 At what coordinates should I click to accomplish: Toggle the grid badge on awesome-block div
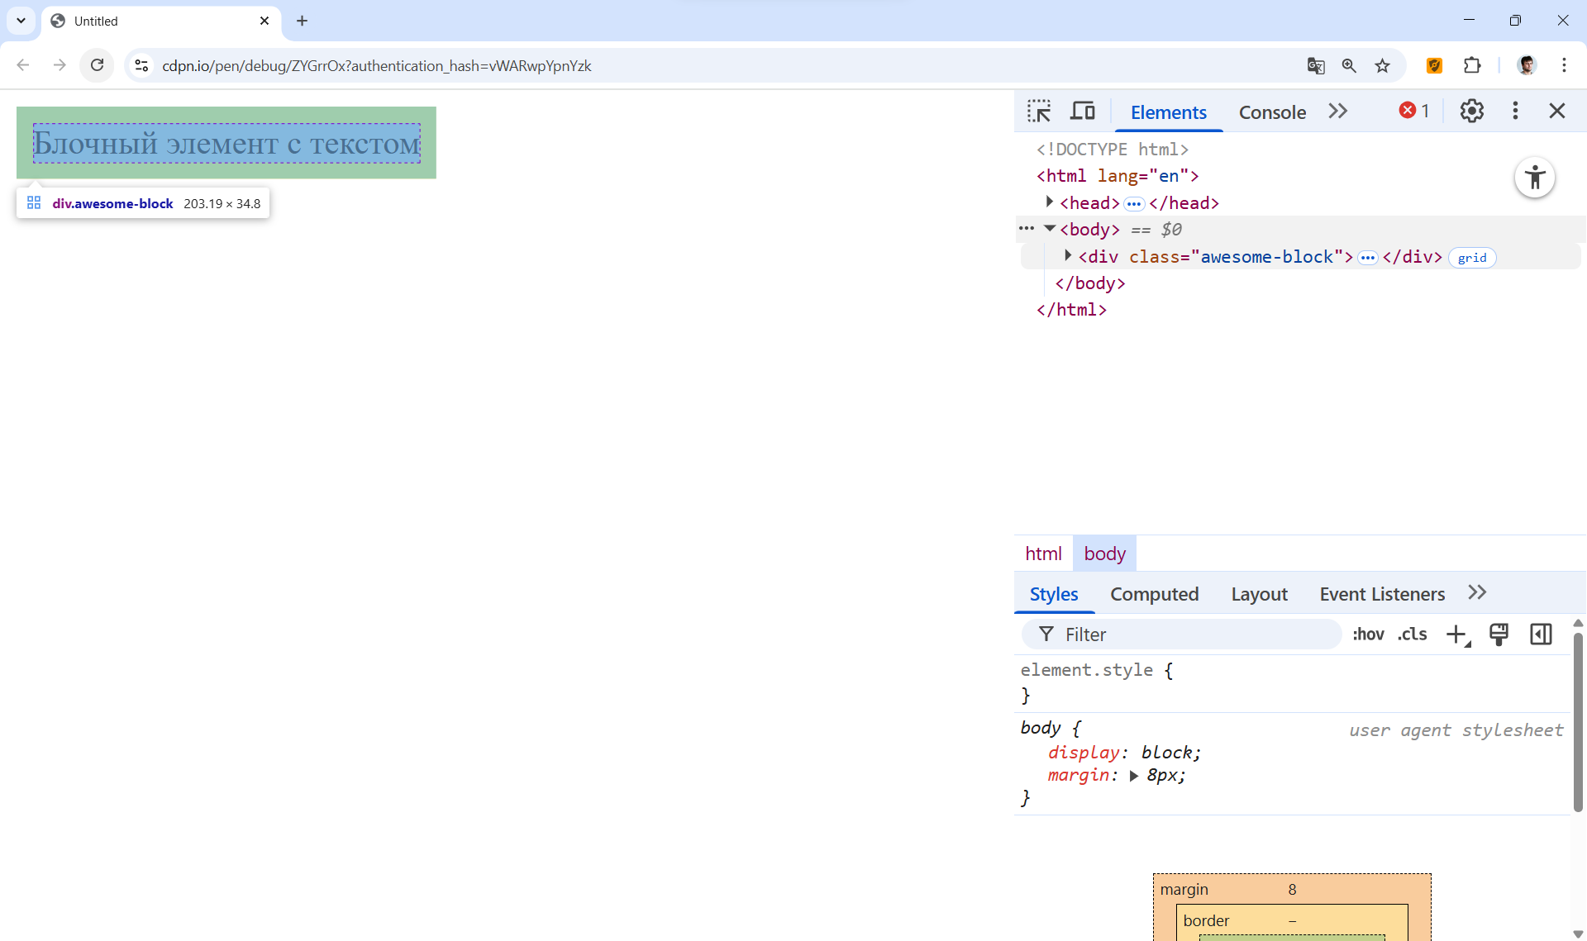[x=1471, y=258]
